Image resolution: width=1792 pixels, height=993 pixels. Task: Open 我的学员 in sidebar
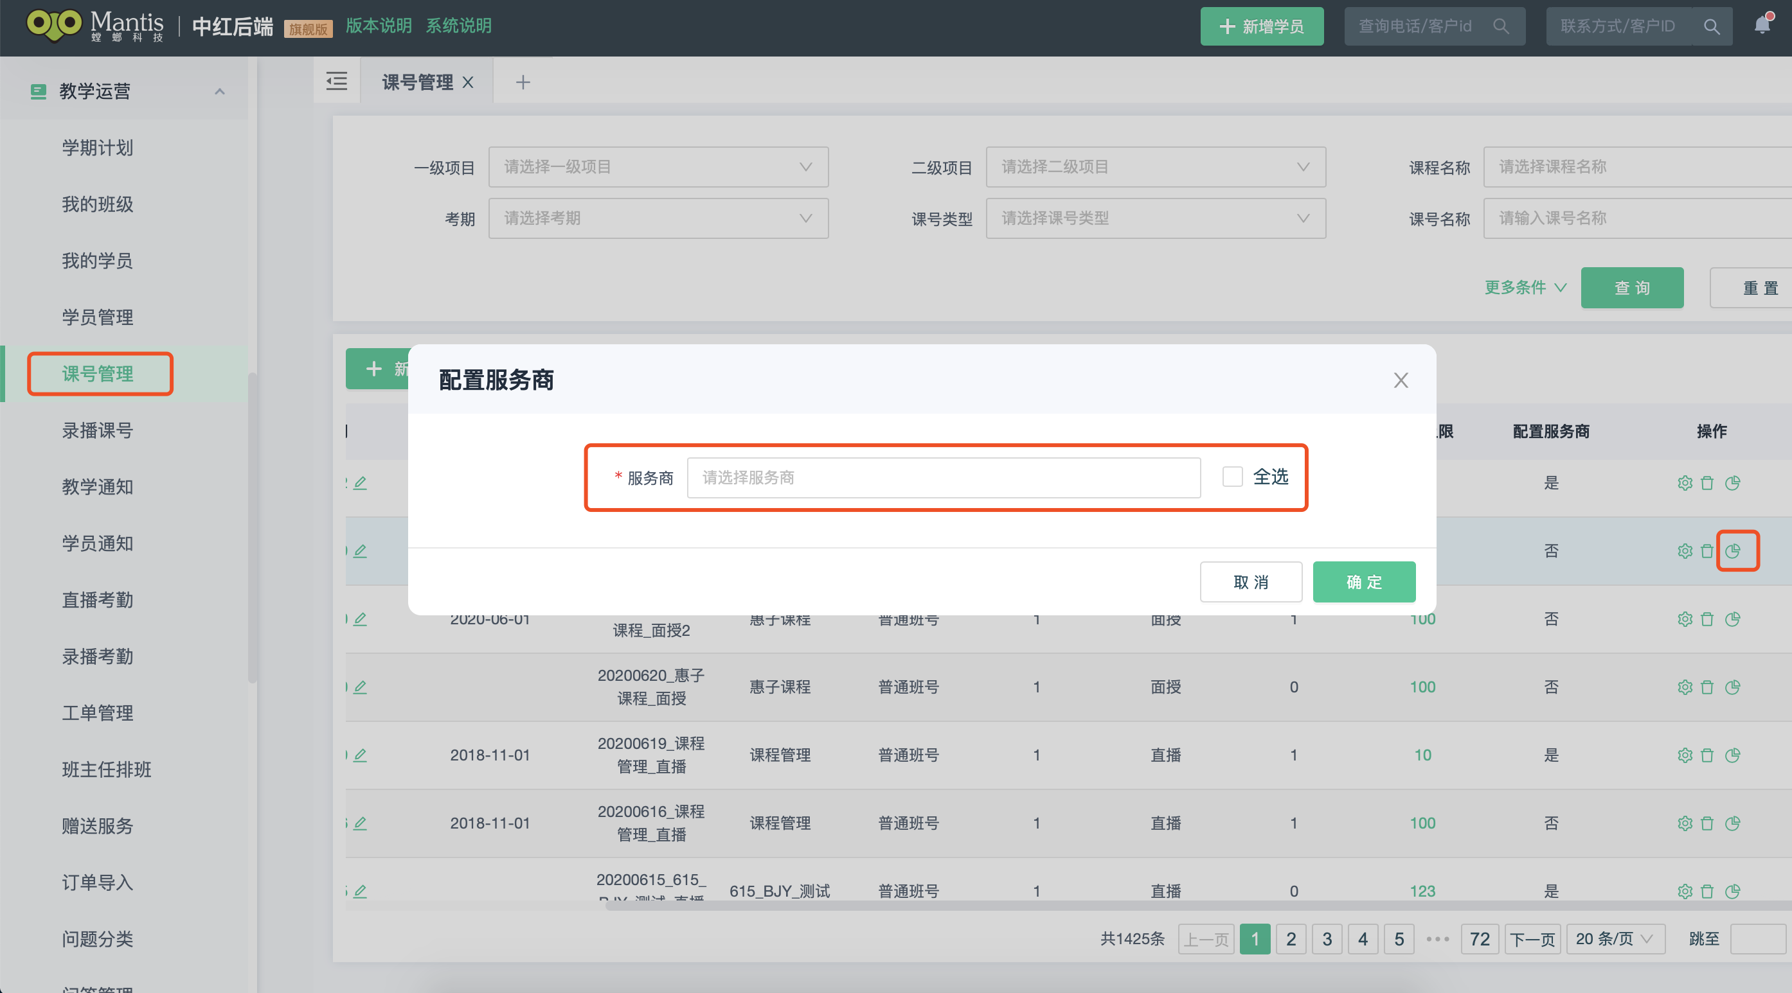pos(98,261)
